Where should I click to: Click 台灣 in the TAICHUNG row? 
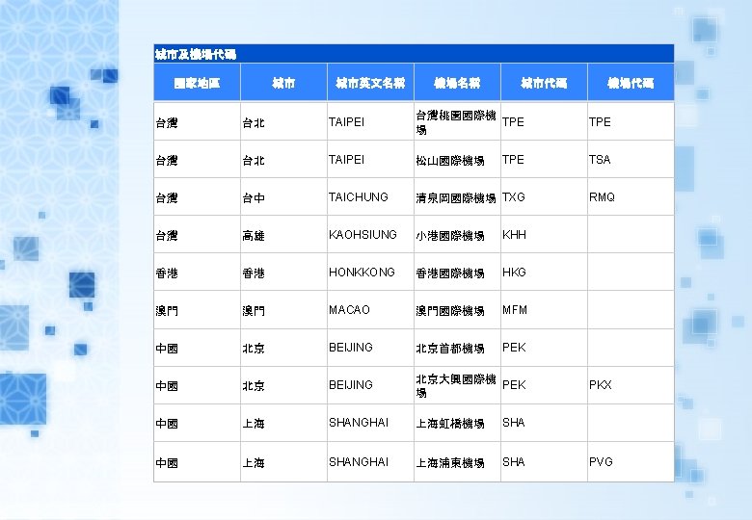pyautogui.click(x=167, y=197)
